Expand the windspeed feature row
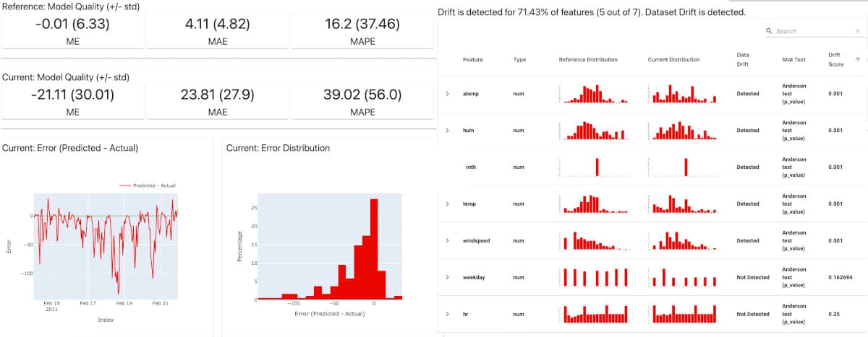This screenshot has width=868, height=337. (x=447, y=240)
